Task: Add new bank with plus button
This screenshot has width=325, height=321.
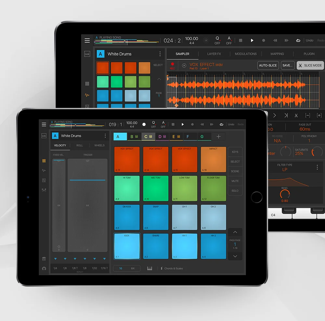Action: tap(218, 136)
